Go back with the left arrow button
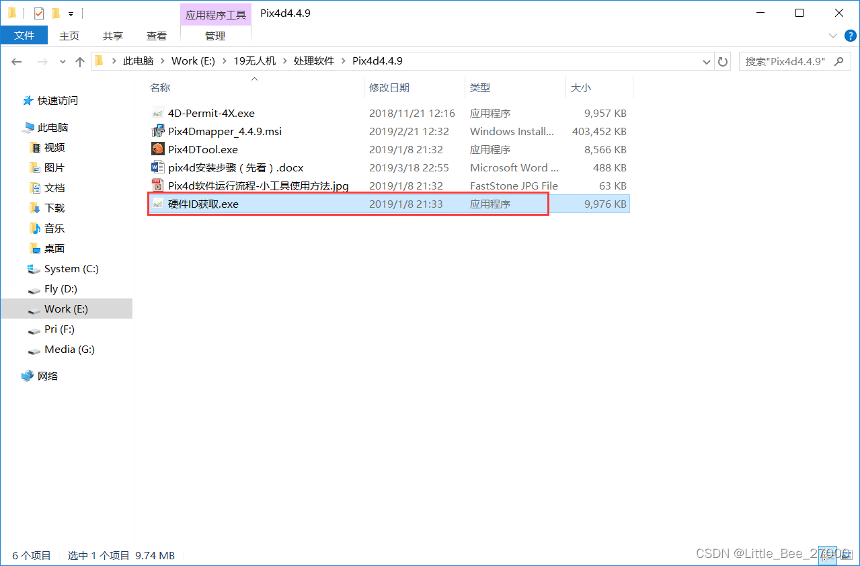Screen dimensions: 860x566 coord(17,61)
